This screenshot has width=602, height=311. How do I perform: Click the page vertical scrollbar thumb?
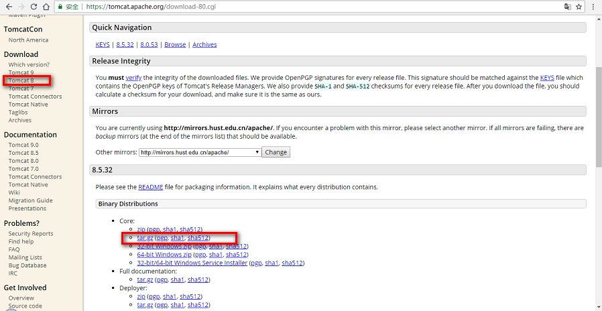tap(599, 117)
